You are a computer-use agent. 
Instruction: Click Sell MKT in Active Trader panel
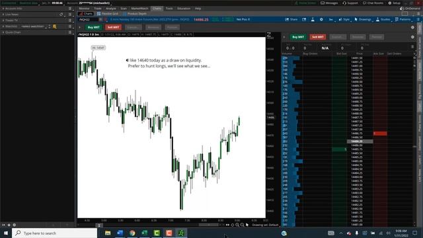(318, 37)
